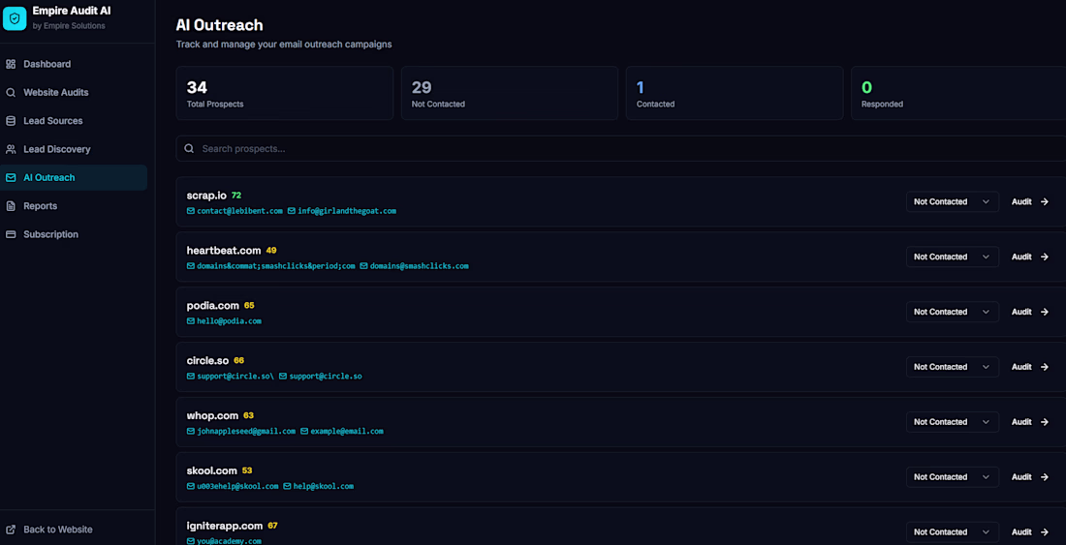This screenshot has height=545, width=1066.
Task: Click the Responded stat card
Action: (x=958, y=93)
